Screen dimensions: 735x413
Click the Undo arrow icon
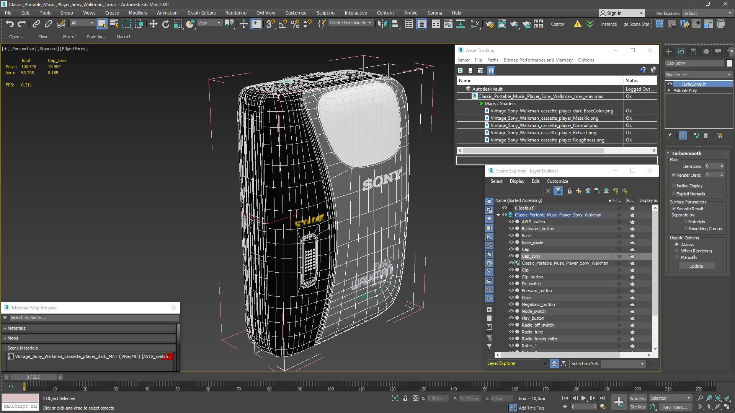(x=10, y=24)
